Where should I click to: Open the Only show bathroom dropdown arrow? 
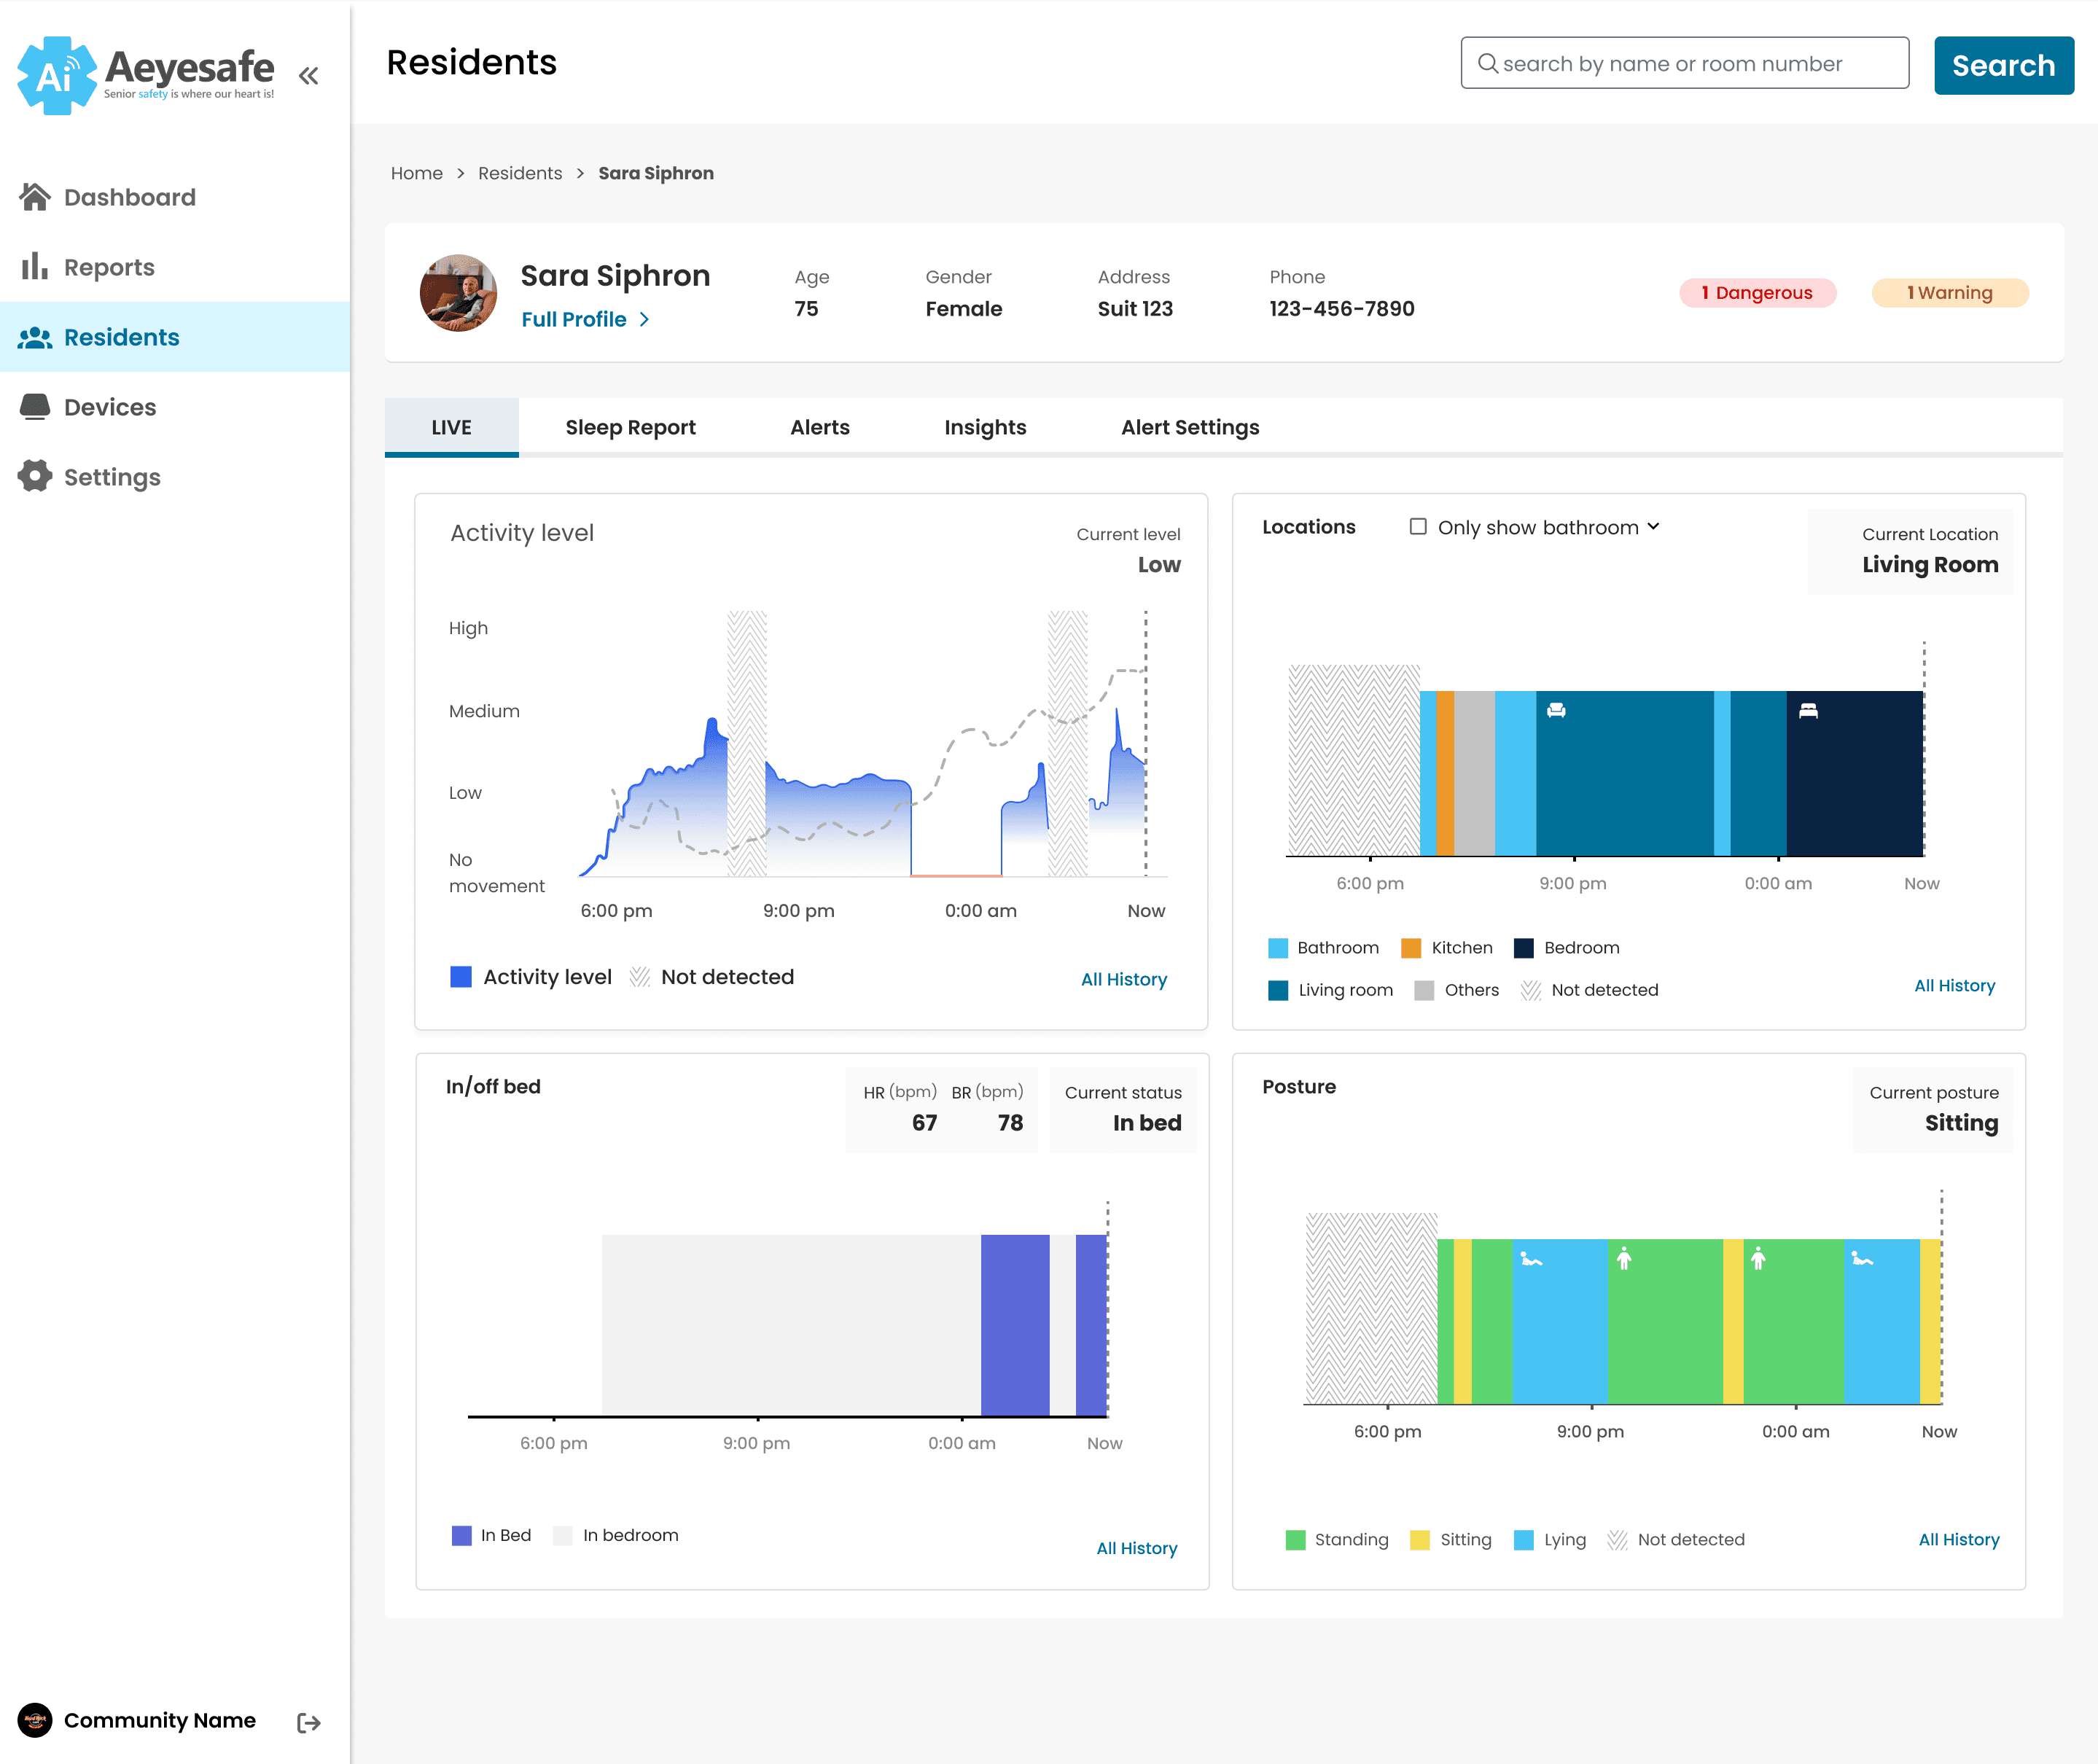[x=1653, y=526]
